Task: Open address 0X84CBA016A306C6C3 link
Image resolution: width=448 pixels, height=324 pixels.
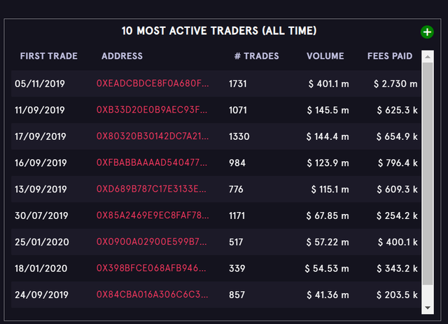Action: pyautogui.click(x=153, y=295)
